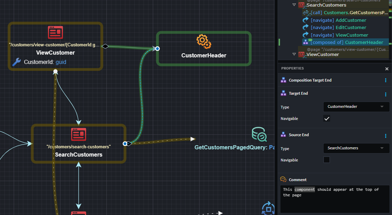Click the circular process icon near panel edge

click(268, 208)
